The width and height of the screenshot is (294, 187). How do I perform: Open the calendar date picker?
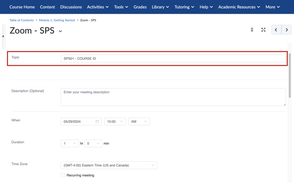(x=98, y=121)
